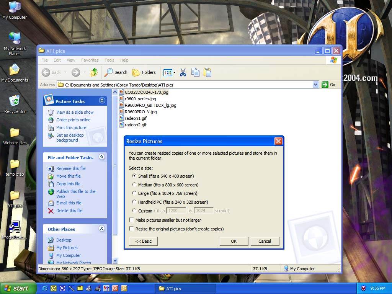Screen dimensions: 392x294
Task: Click the custom width field showing 1200
Action: point(176,211)
